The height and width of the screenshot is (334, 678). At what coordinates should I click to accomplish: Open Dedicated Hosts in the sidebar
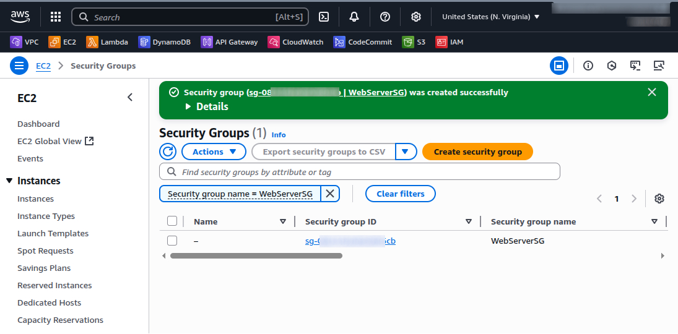(x=50, y=302)
